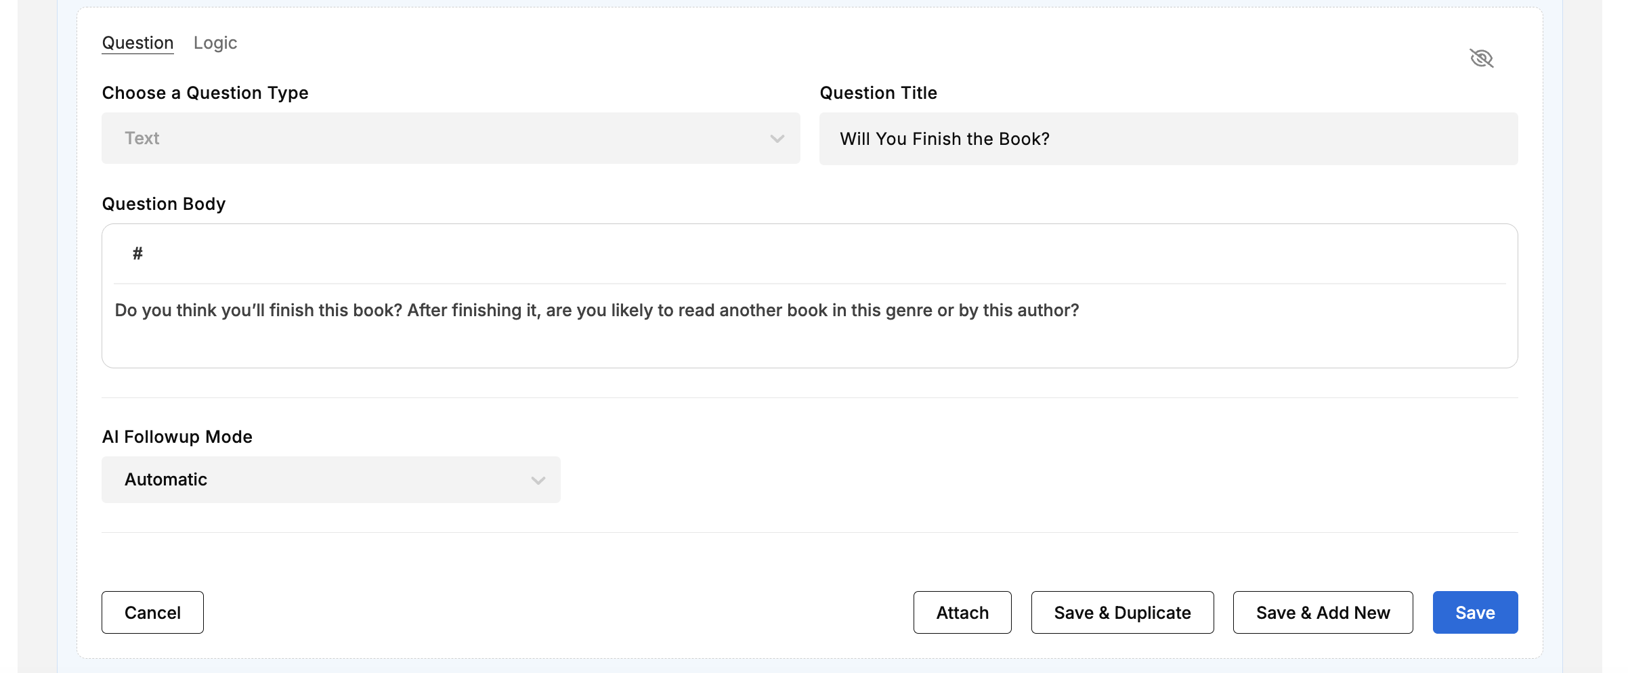Viewport: 1628px width, 673px height.
Task: Click the AI Followup Mode label
Action: point(177,437)
